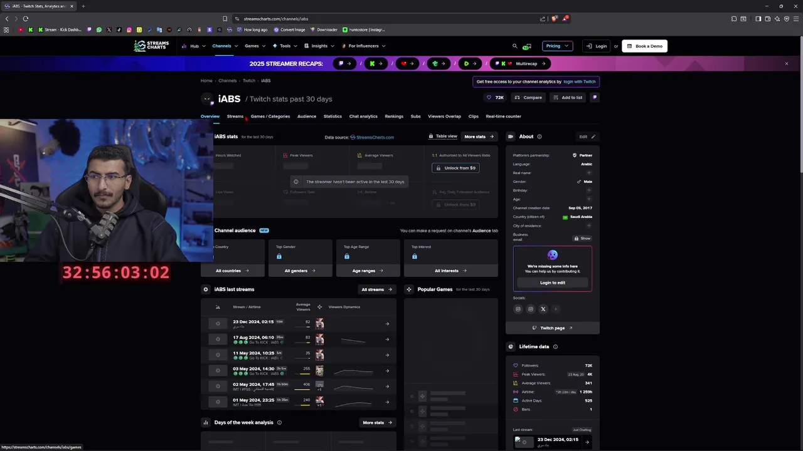Image resolution: width=803 pixels, height=451 pixels.
Task: Click Book a Demo button
Action: pyautogui.click(x=644, y=46)
